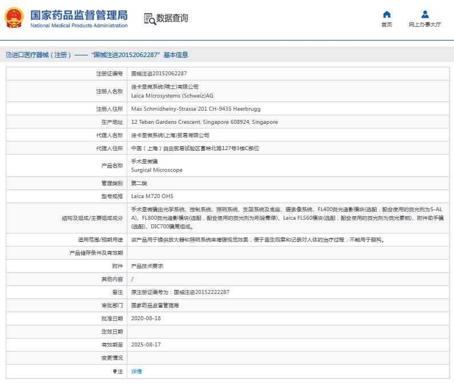
Task: Click the national emblem logo
Action: 14,18
